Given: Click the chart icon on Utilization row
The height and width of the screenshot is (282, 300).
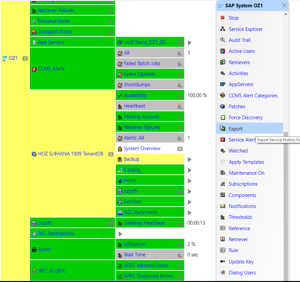Looking at the screenshot, I should click(x=180, y=244).
